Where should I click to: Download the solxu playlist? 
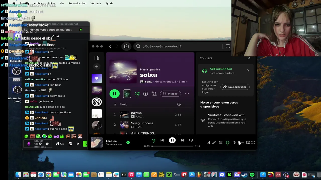pos(145,93)
